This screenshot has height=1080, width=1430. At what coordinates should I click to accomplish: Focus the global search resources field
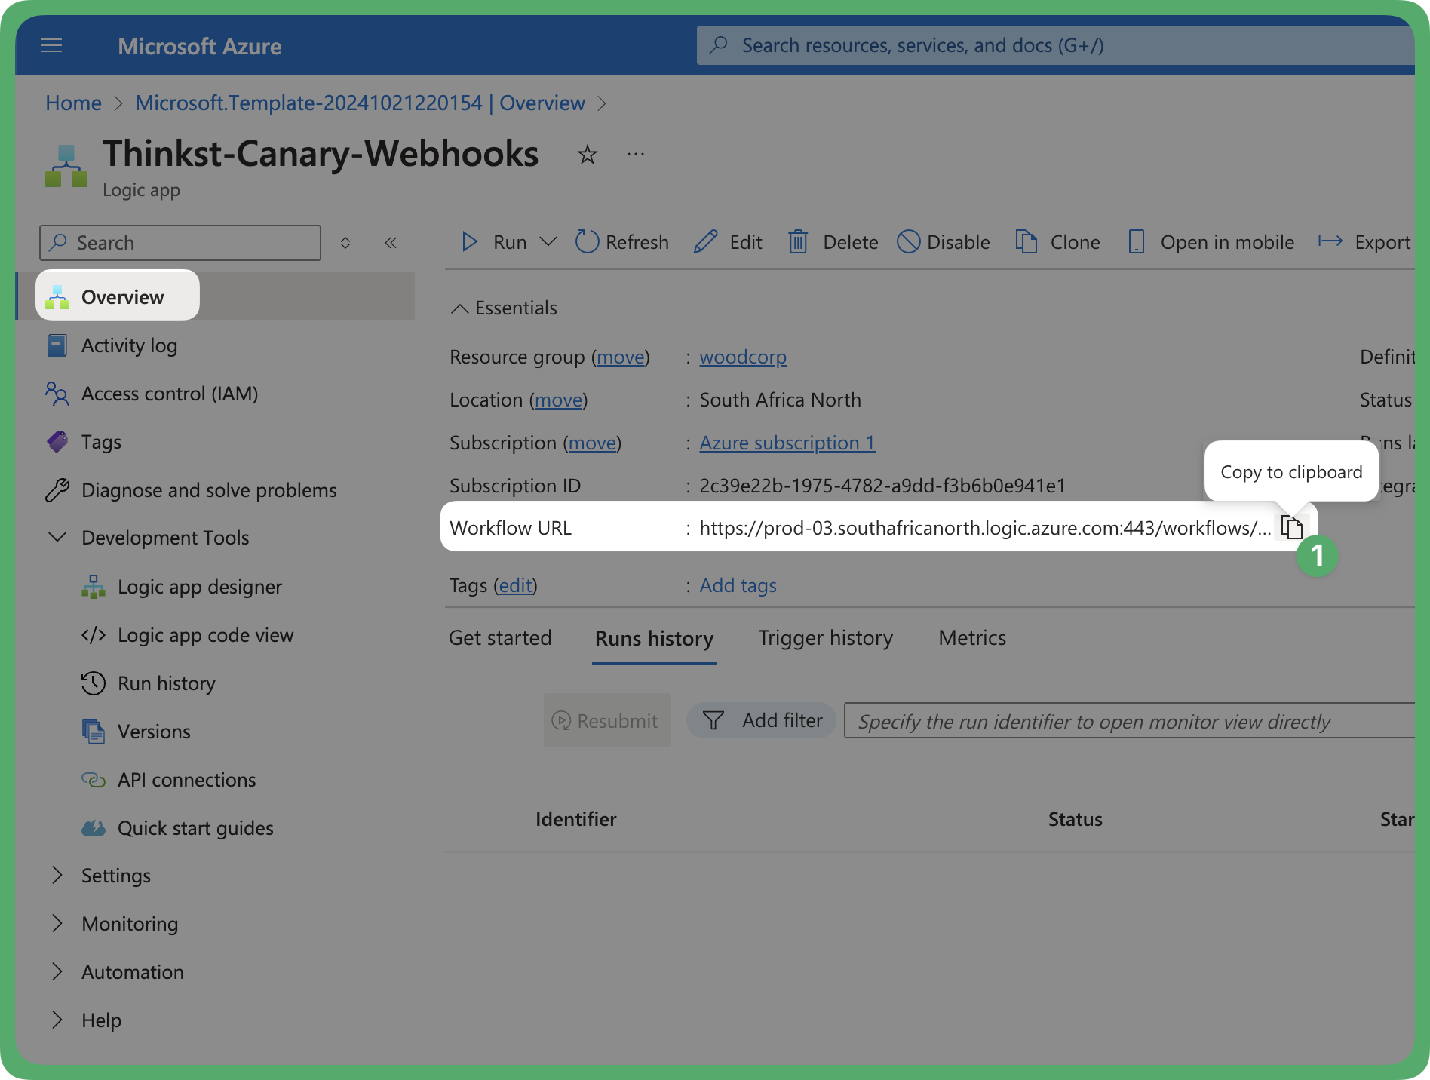point(1056,45)
